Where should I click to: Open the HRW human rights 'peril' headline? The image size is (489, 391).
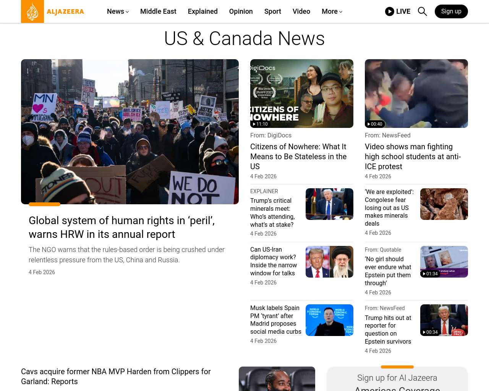point(121,227)
